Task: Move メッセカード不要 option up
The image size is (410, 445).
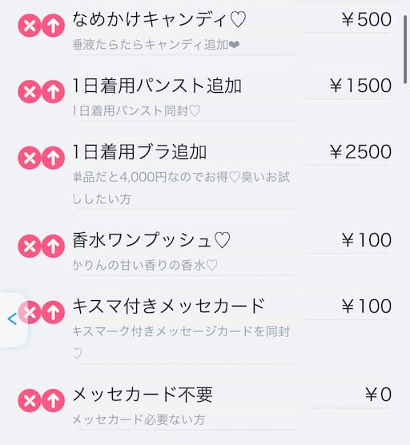Action: 53,400
